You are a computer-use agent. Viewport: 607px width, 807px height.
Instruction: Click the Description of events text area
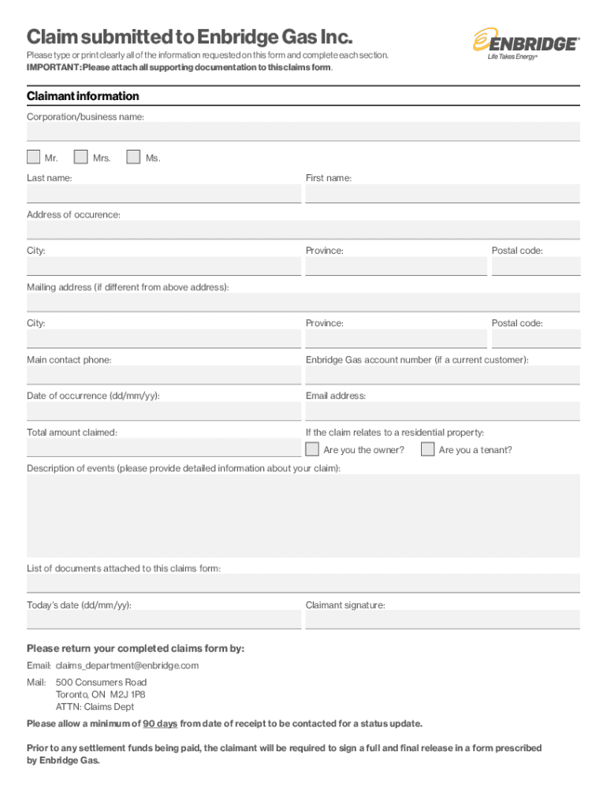tap(303, 515)
